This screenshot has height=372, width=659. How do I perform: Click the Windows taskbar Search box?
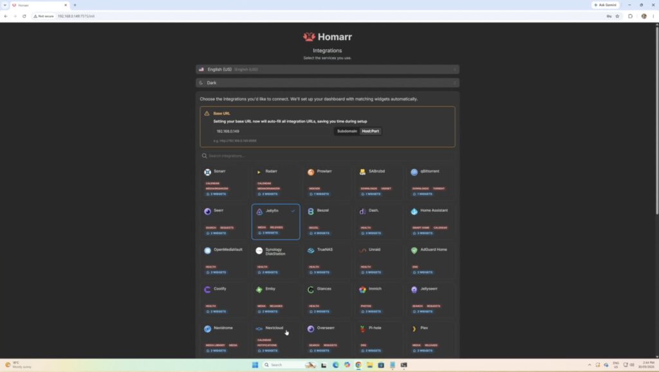click(289, 365)
